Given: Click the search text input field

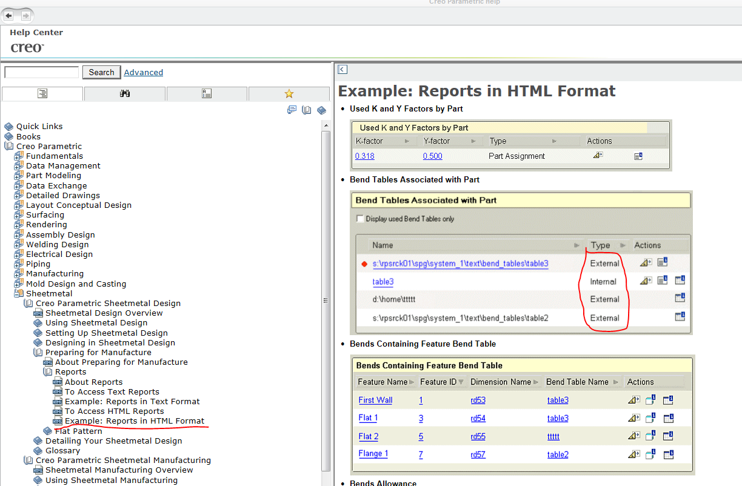Looking at the screenshot, I should [x=41, y=72].
